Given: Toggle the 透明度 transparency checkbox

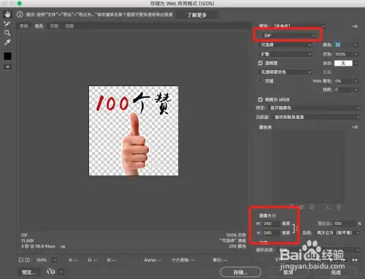Looking at the screenshot, I should click(261, 63).
